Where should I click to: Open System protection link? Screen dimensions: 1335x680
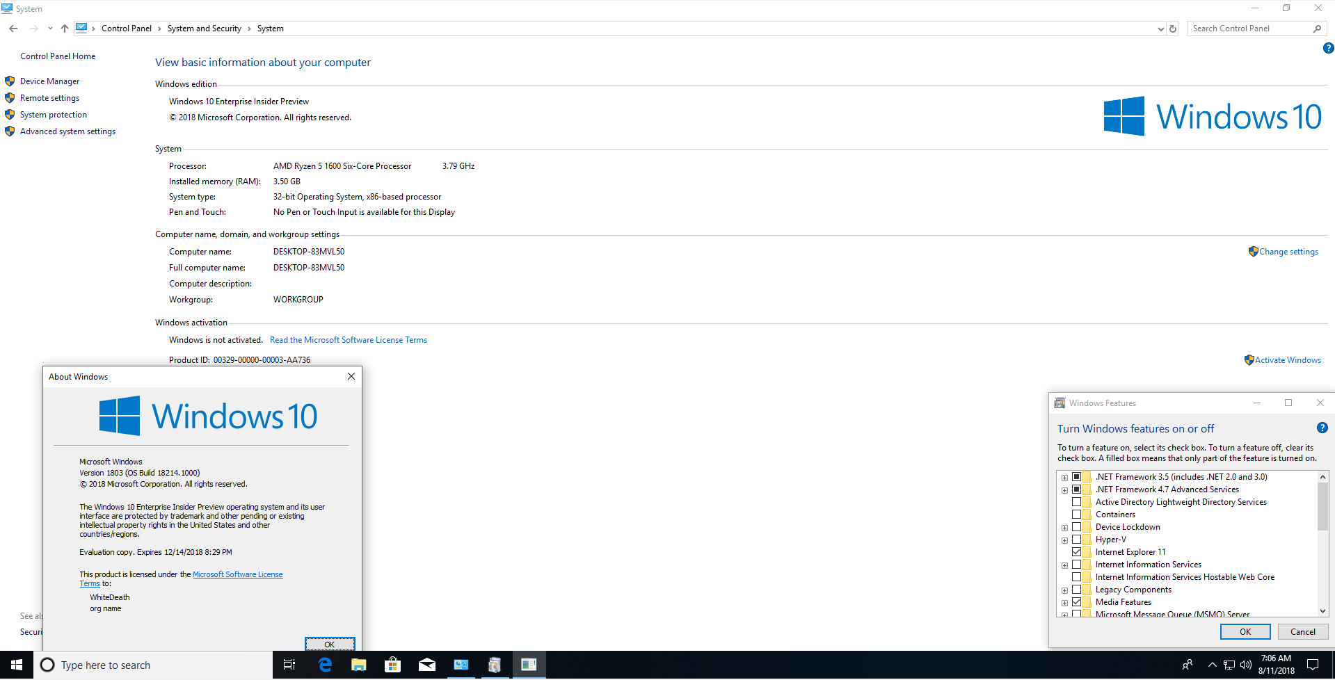coord(54,115)
